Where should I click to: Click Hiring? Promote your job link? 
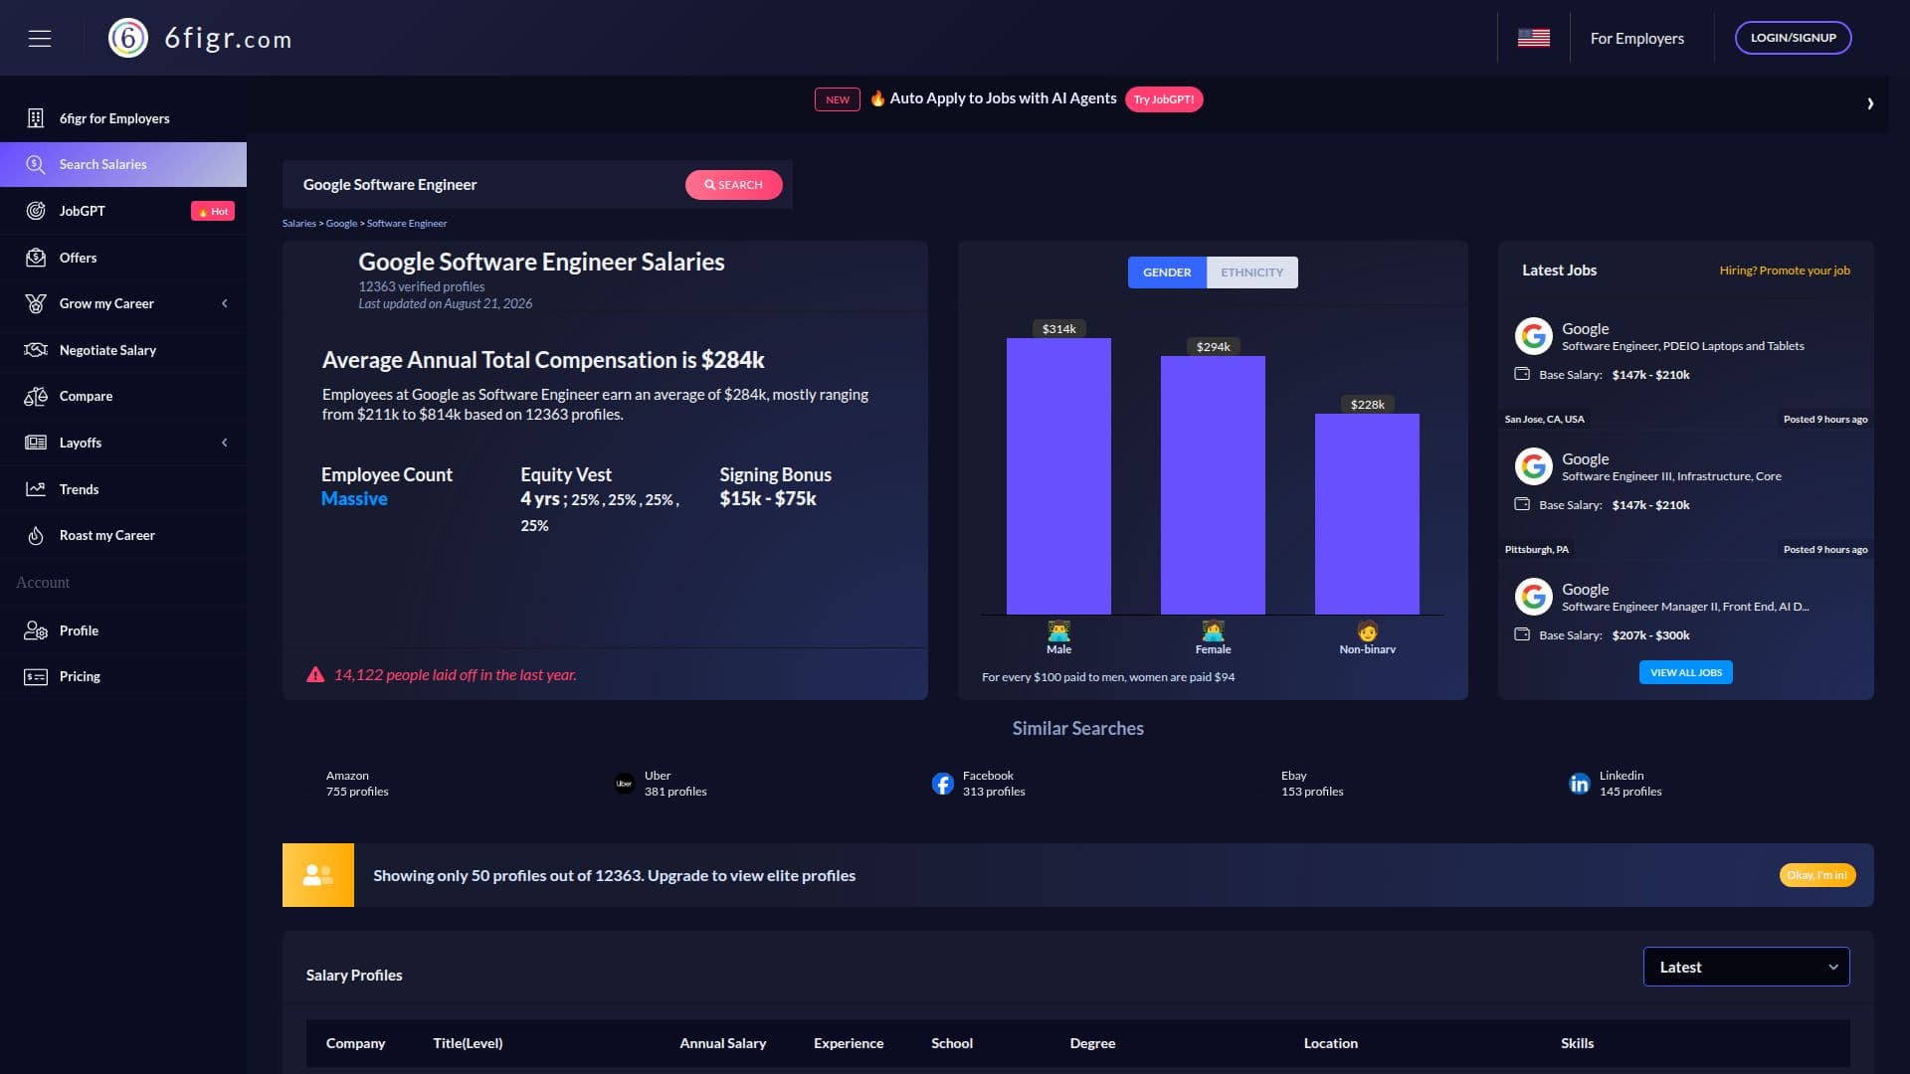[1785, 270]
